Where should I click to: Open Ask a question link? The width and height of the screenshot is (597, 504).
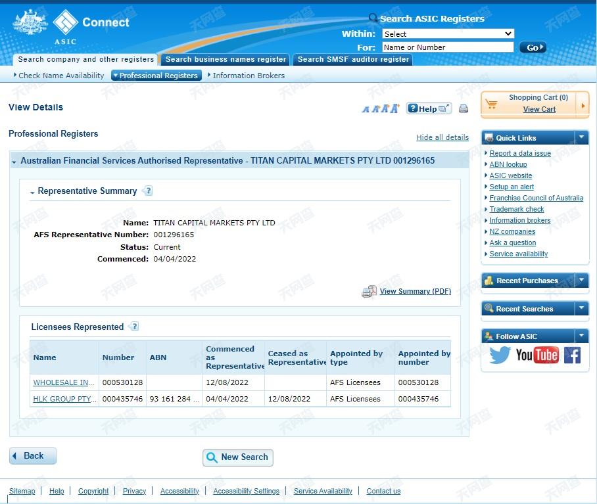tap(512, 242)
